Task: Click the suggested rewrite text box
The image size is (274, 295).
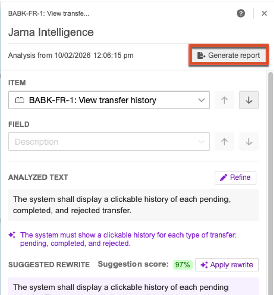Action: tap(133, 286)
